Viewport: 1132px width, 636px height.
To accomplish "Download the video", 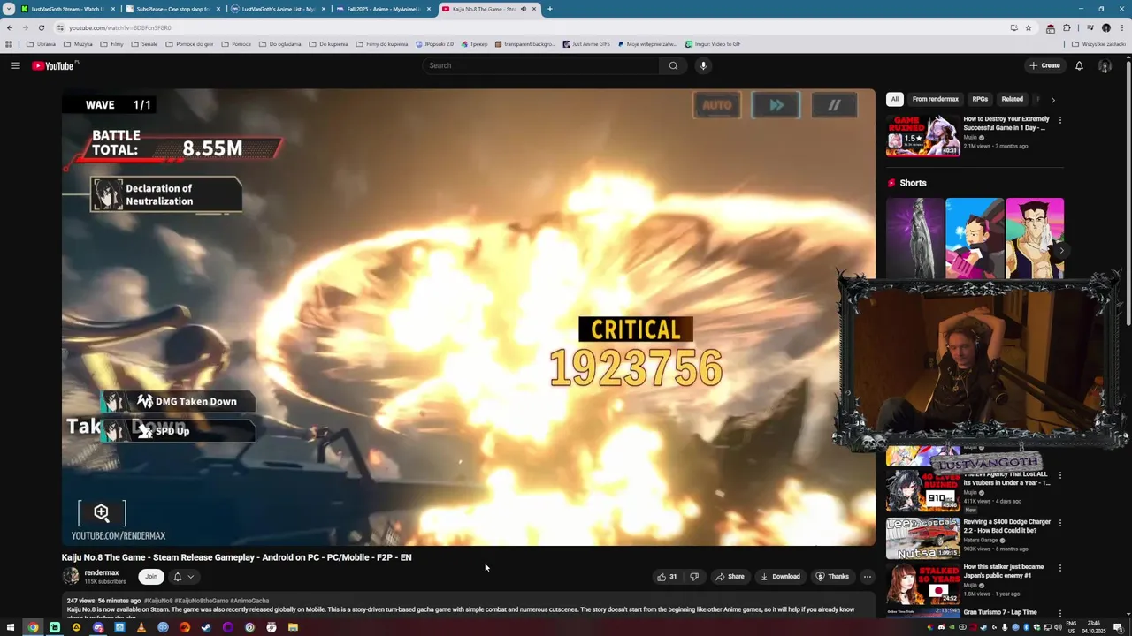I will [780, 577].
